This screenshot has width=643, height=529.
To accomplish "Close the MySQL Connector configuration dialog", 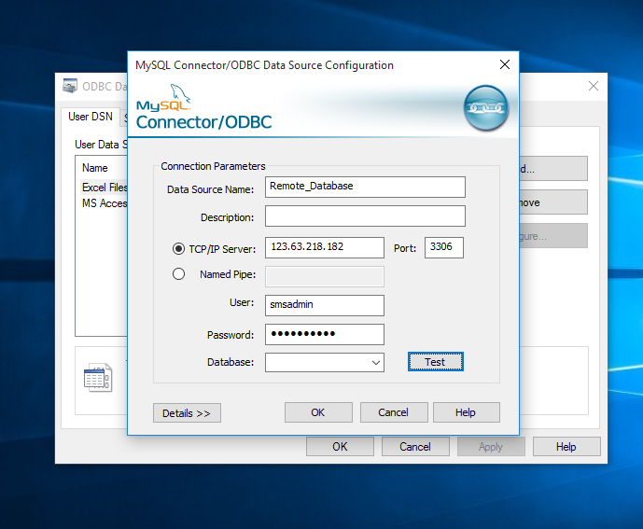I will 505,65.
